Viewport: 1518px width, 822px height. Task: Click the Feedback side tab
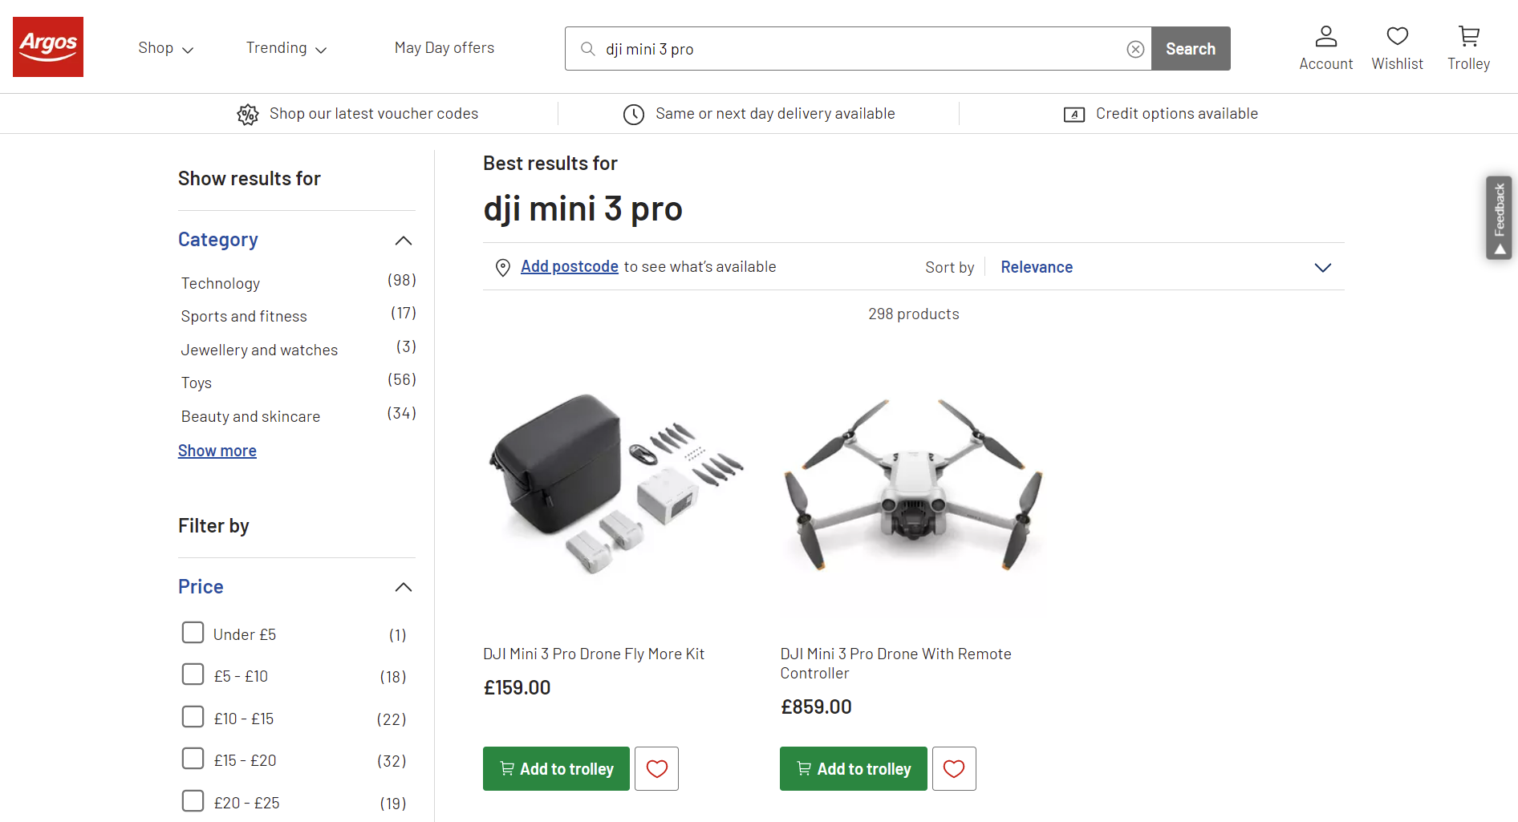coord(1499,218)
